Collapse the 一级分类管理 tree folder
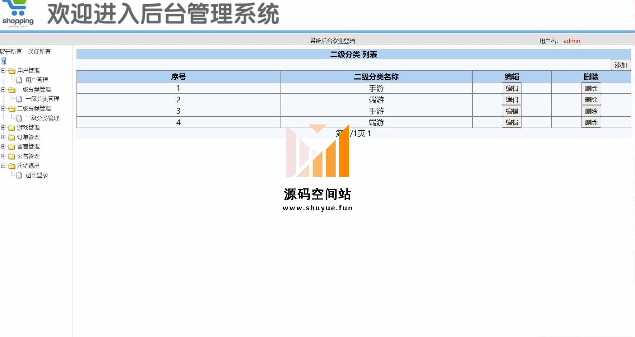This screenshot has width=635, height=337. point(3,89)
